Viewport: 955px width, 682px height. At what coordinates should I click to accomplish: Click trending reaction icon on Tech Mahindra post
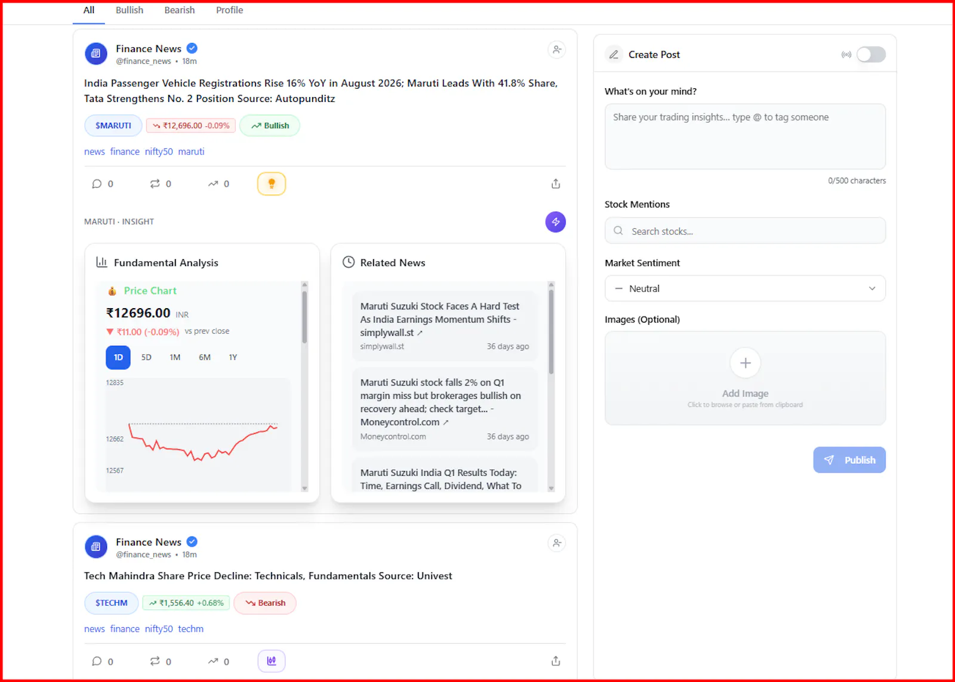tap(218, 661)
